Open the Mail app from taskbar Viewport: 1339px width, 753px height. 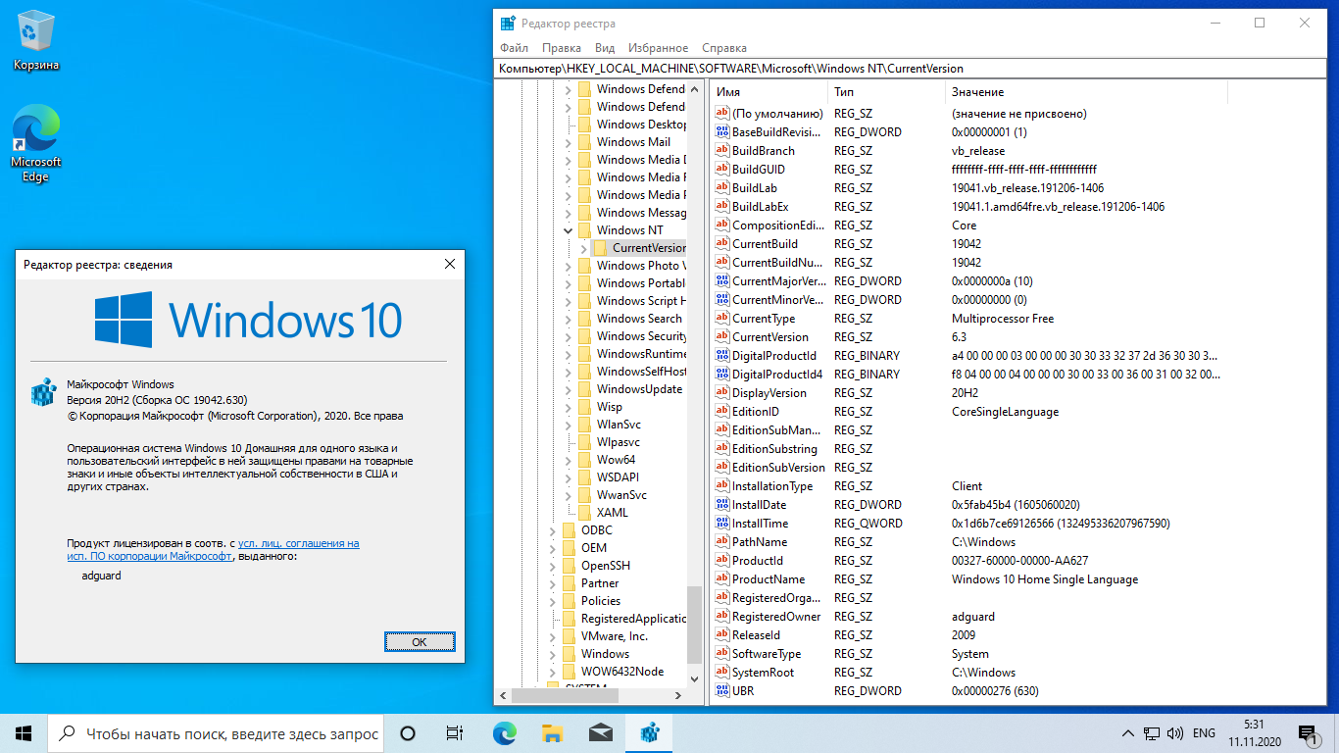[x=600, y=733]
